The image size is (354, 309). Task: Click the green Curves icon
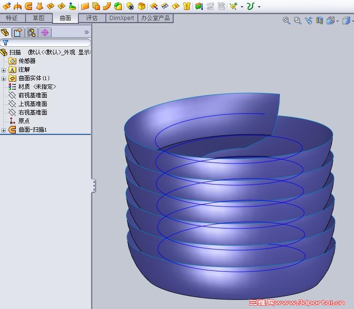point(251,6)
